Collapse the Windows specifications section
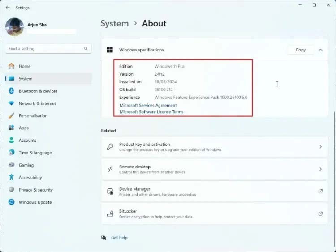 coord(320,50)
